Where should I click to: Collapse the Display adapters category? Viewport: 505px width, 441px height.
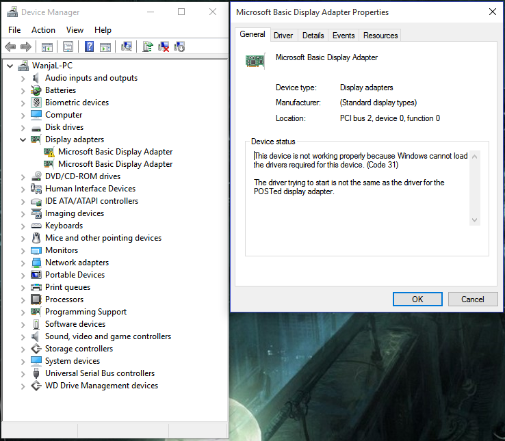pyautogui.click(x=23, y=139)
